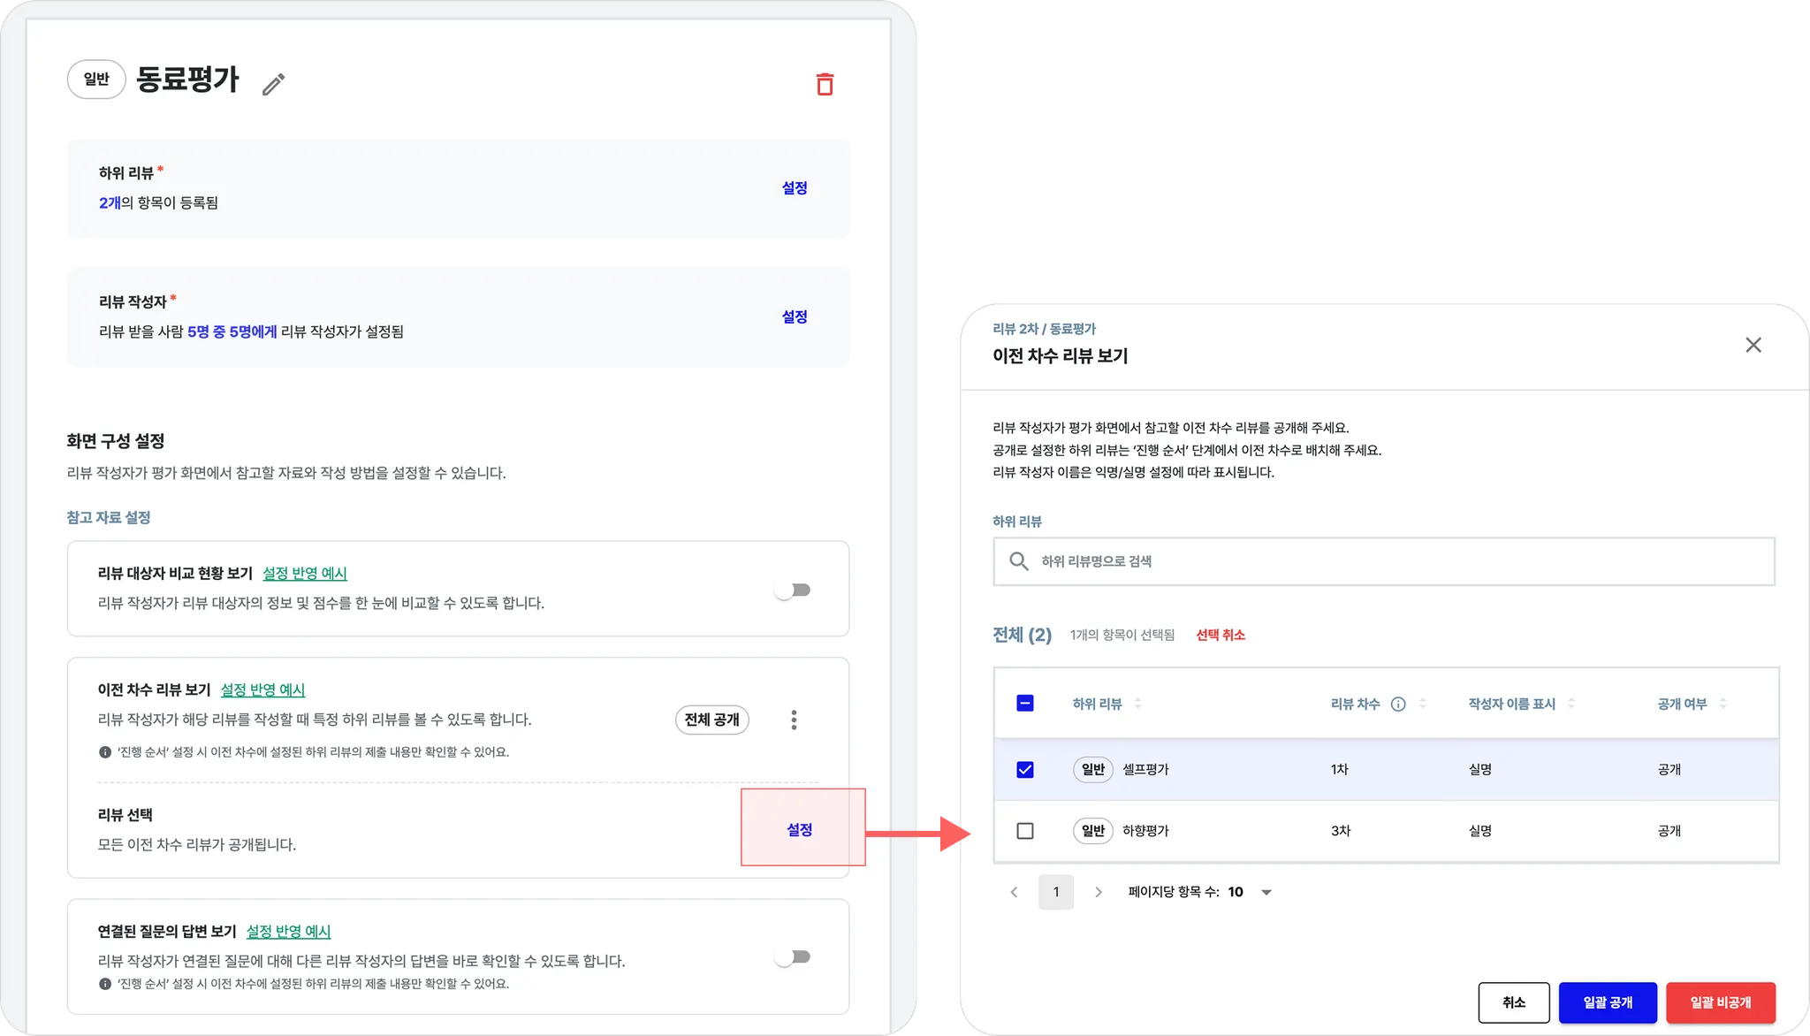The image size is (1810, 1036).
Task: Click 설정 반영 예시 link for 이전 차수 리뷰 보기
Action: pyautogui.click(x=262, y=689)
